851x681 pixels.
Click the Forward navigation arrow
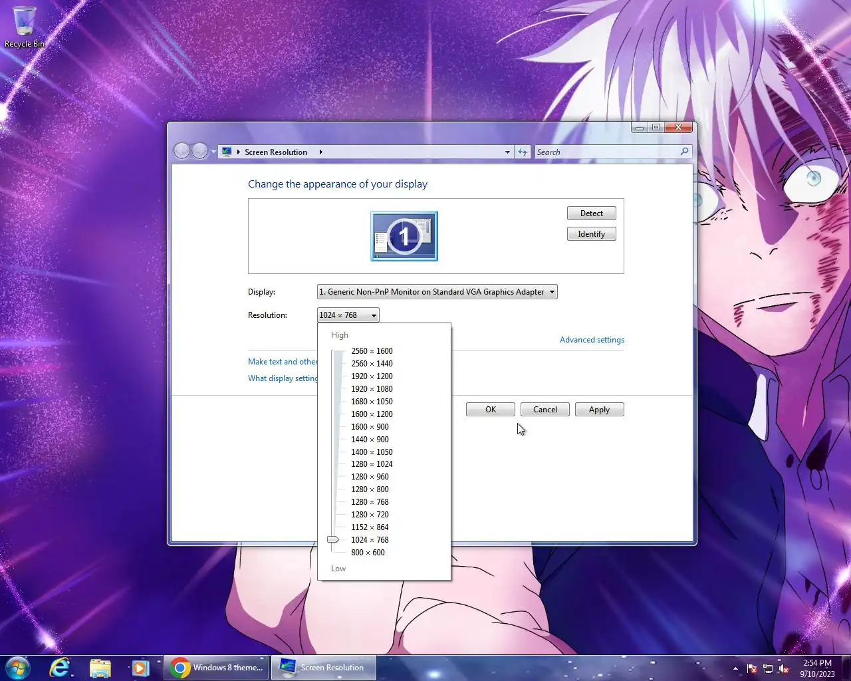pos(199,151)
